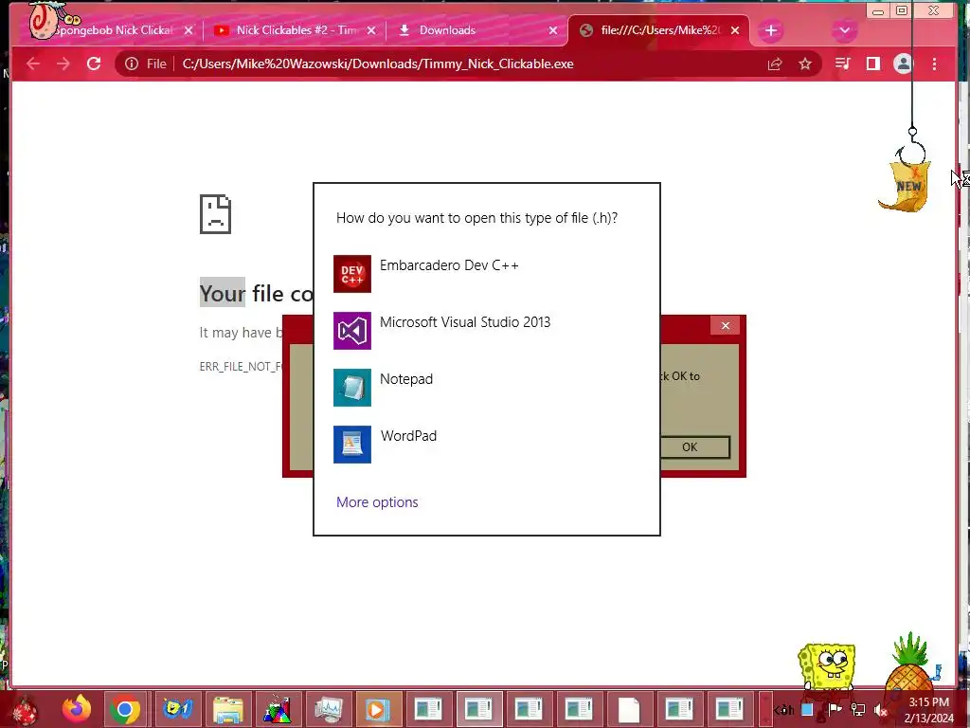Image resolution: width=970 pixels, height=728 pixels.
Task: Close the file:///C:/Users tab
Action: 735,30
